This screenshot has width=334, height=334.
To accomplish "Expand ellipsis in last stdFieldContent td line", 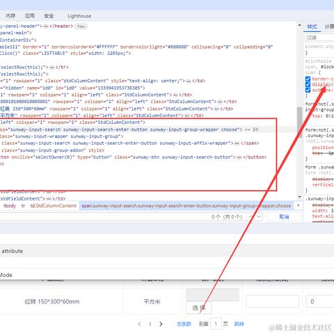I will point(49,199).
